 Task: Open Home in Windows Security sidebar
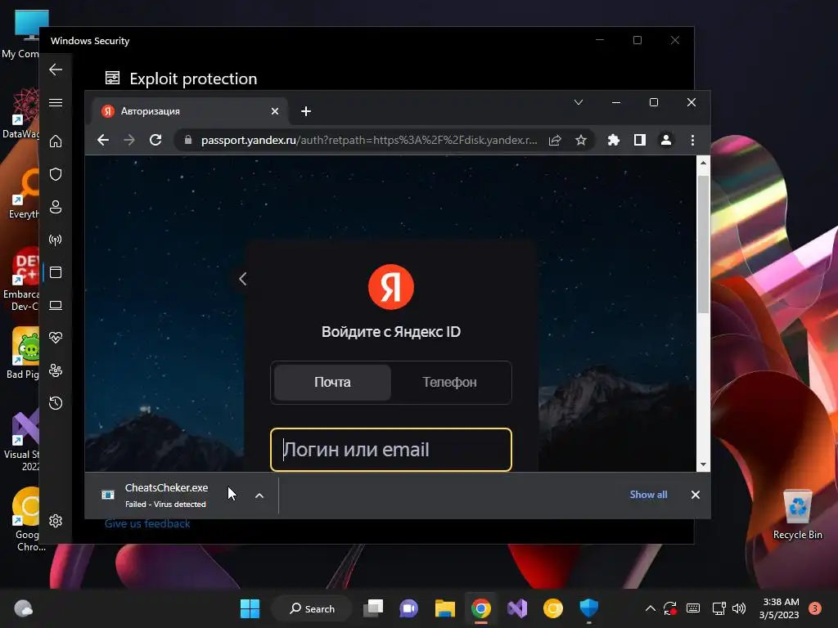coord(56,141)
